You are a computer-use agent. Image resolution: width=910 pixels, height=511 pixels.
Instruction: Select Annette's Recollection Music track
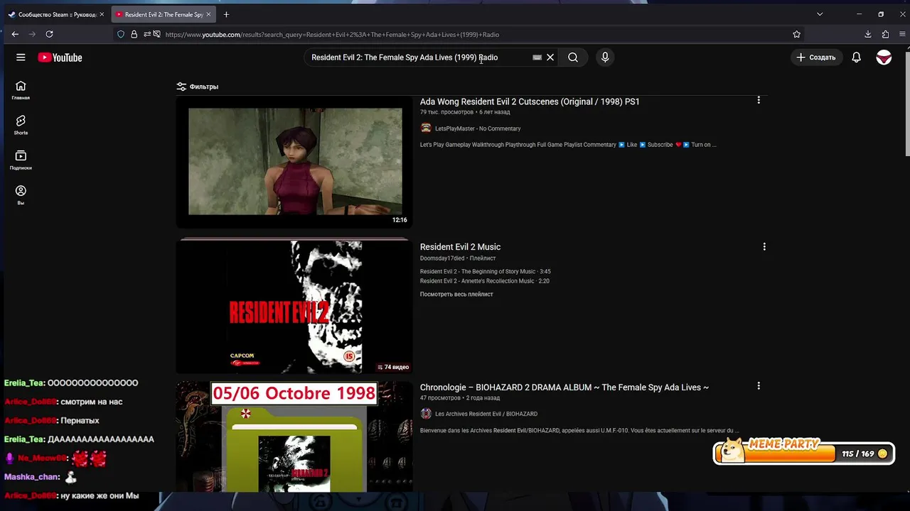[x=484, y=281]
